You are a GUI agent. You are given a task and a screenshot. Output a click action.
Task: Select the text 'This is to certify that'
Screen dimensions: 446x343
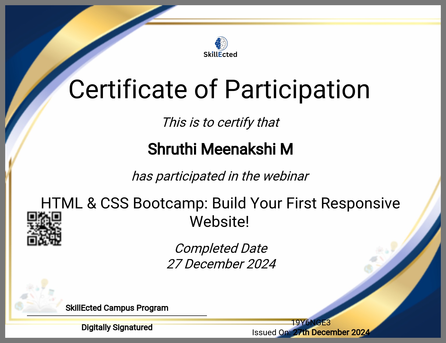pyautogui.click(x=221, y=122)
